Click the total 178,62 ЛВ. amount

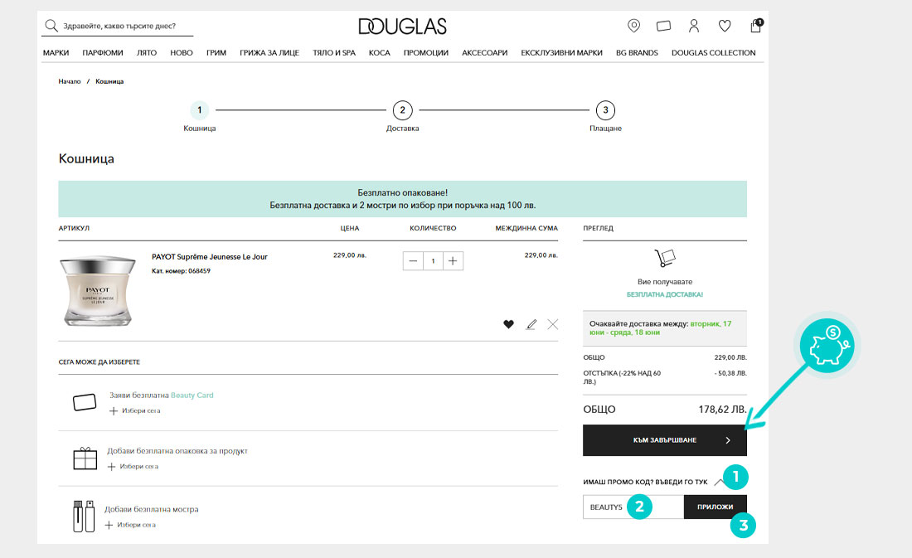[x=722, y=409]
